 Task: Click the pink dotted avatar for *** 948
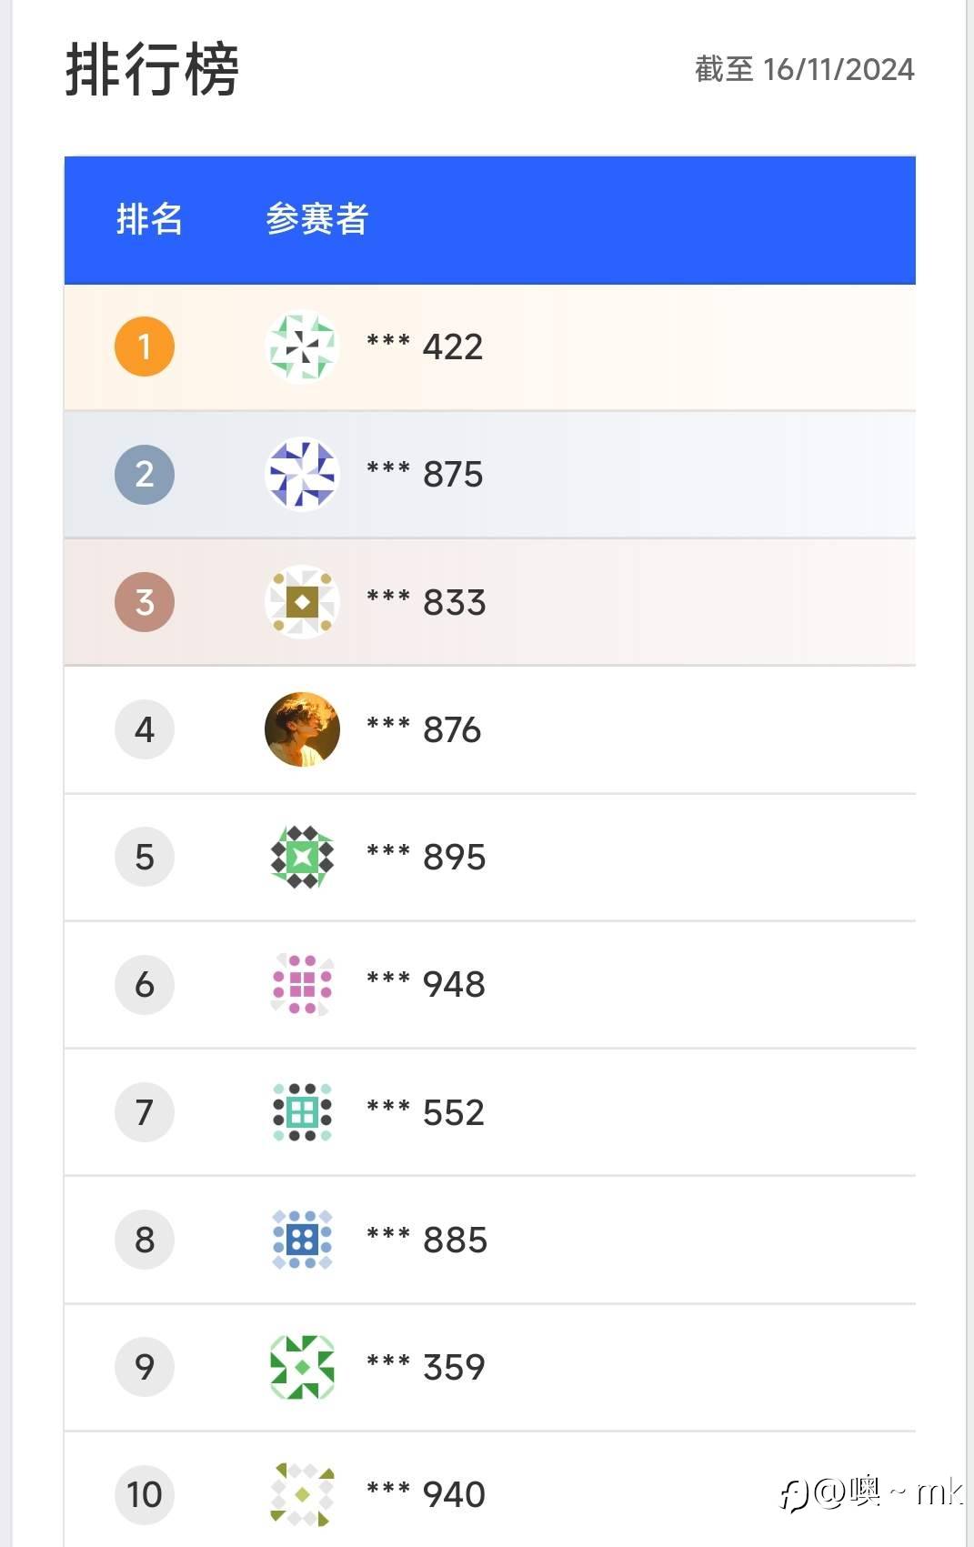(x=302, y=984)
